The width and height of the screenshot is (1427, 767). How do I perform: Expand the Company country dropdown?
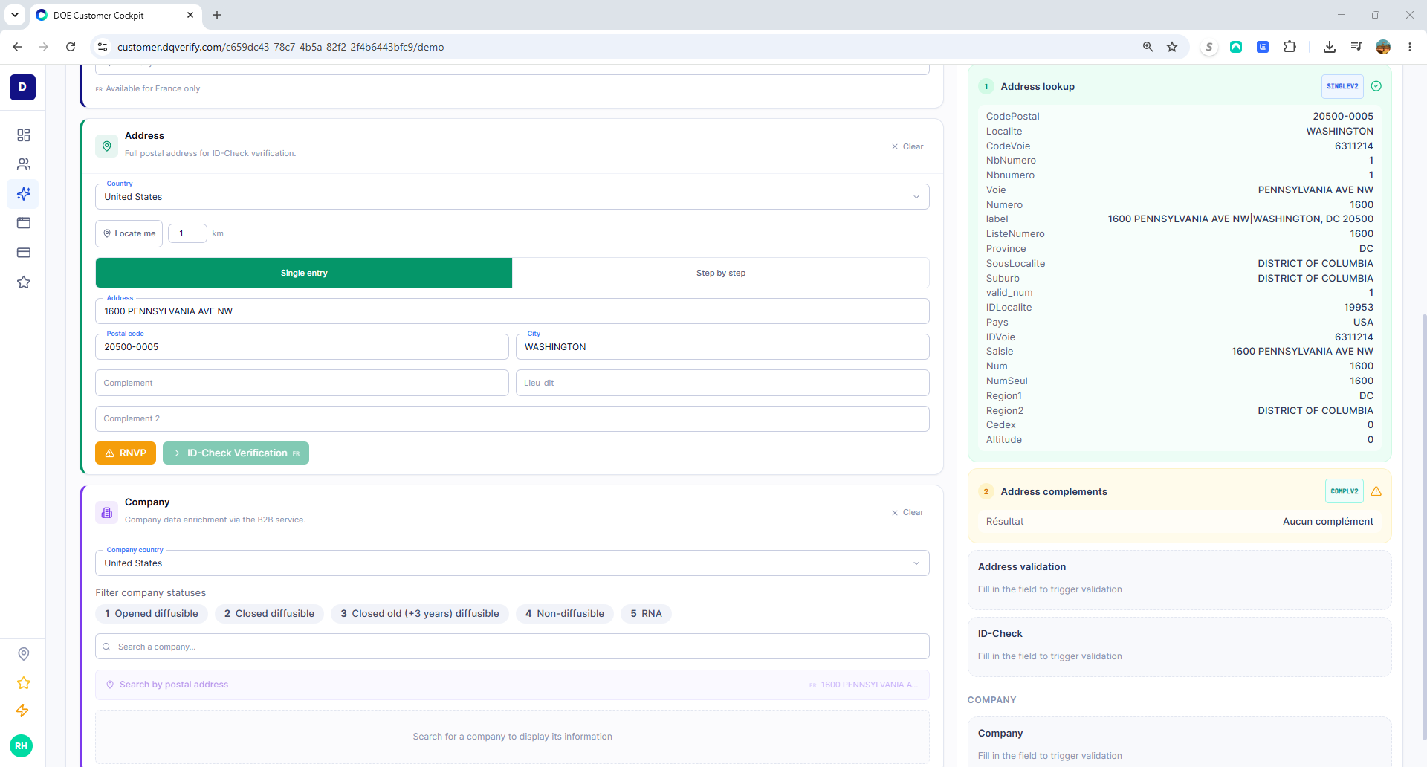(512, 563)
